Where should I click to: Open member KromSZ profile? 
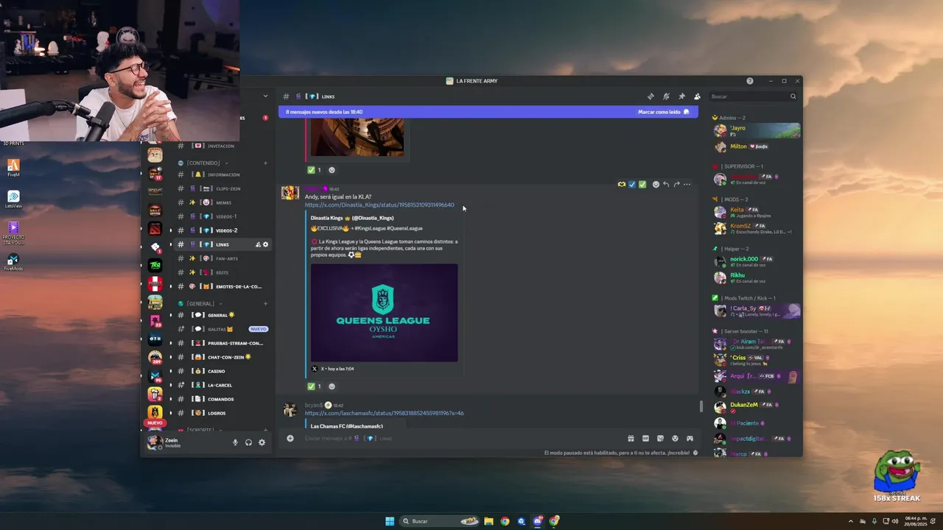[x=757, y=228]
